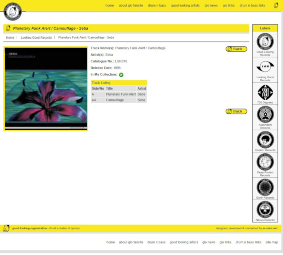Click the 720 Degrees text link
This screenshot has width=283, height=255.
pyautogui.click(x=265, y=102)
